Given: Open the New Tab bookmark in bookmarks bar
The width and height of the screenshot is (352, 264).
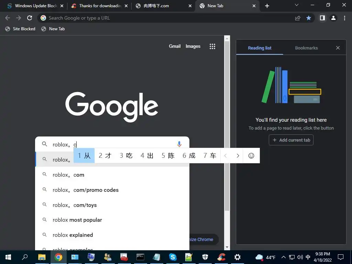Looking at the screenshot, I should (x=53, y=29).
